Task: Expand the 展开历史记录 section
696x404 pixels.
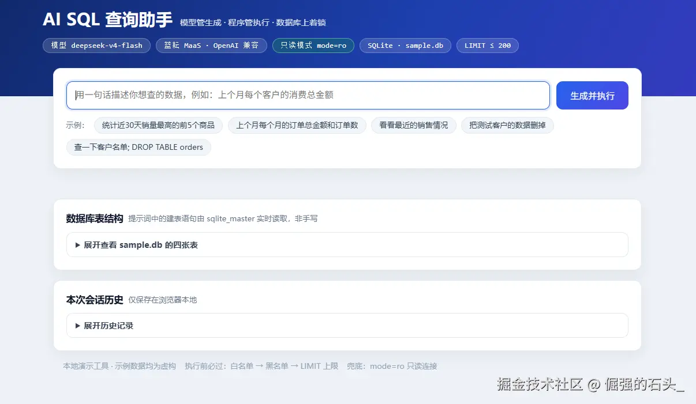Action: (x=347, y=326)
